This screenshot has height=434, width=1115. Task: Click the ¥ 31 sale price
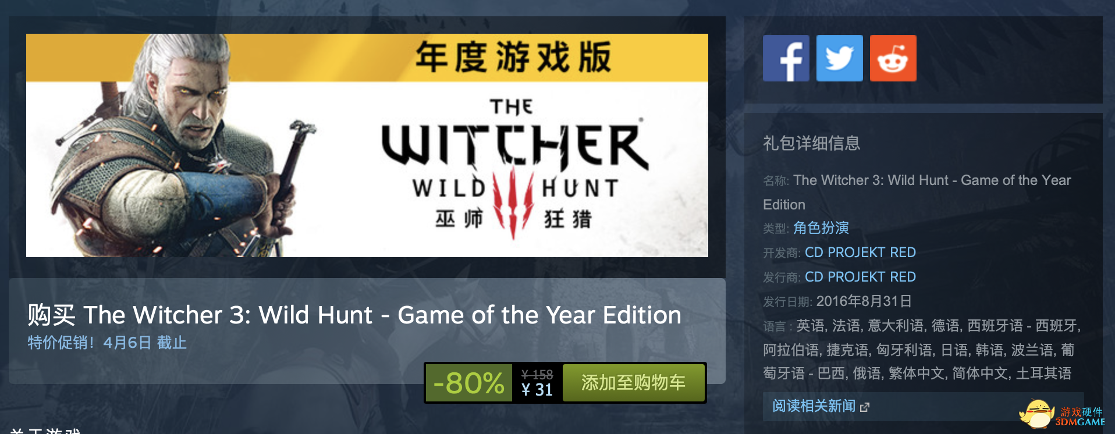tap(537, 390)
